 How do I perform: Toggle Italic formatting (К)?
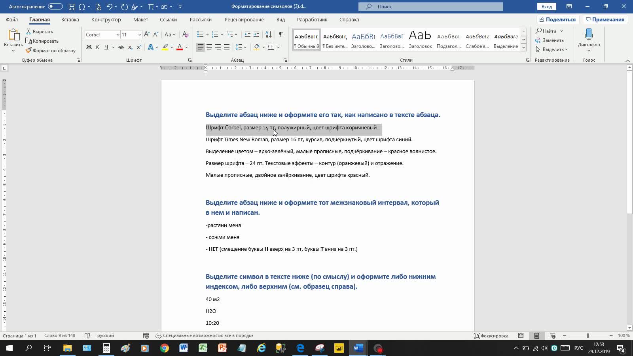pos(97,47)
